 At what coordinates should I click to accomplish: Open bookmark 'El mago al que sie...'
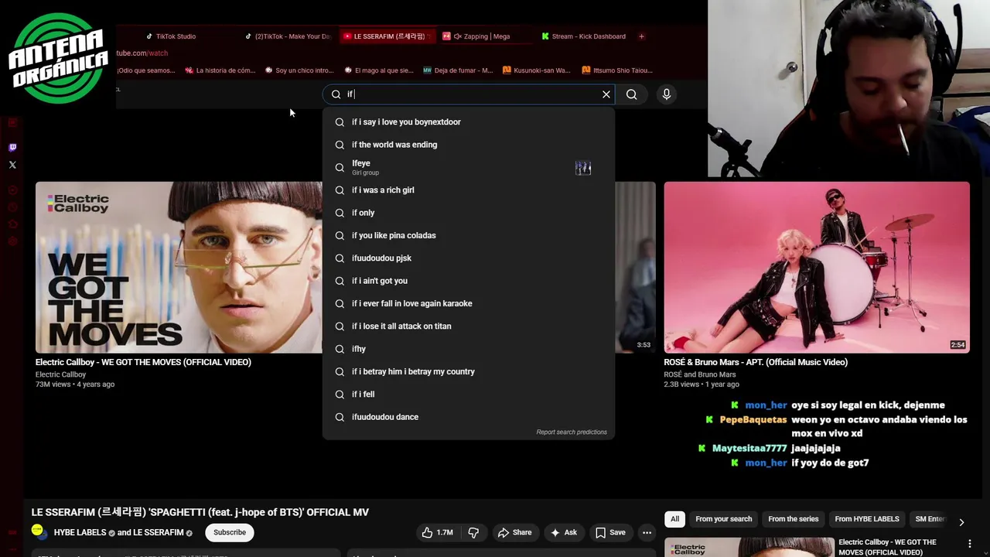[x=379, y=70]
